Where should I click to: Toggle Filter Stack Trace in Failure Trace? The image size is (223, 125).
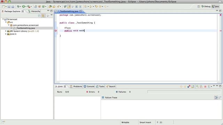tap(216, 98)
